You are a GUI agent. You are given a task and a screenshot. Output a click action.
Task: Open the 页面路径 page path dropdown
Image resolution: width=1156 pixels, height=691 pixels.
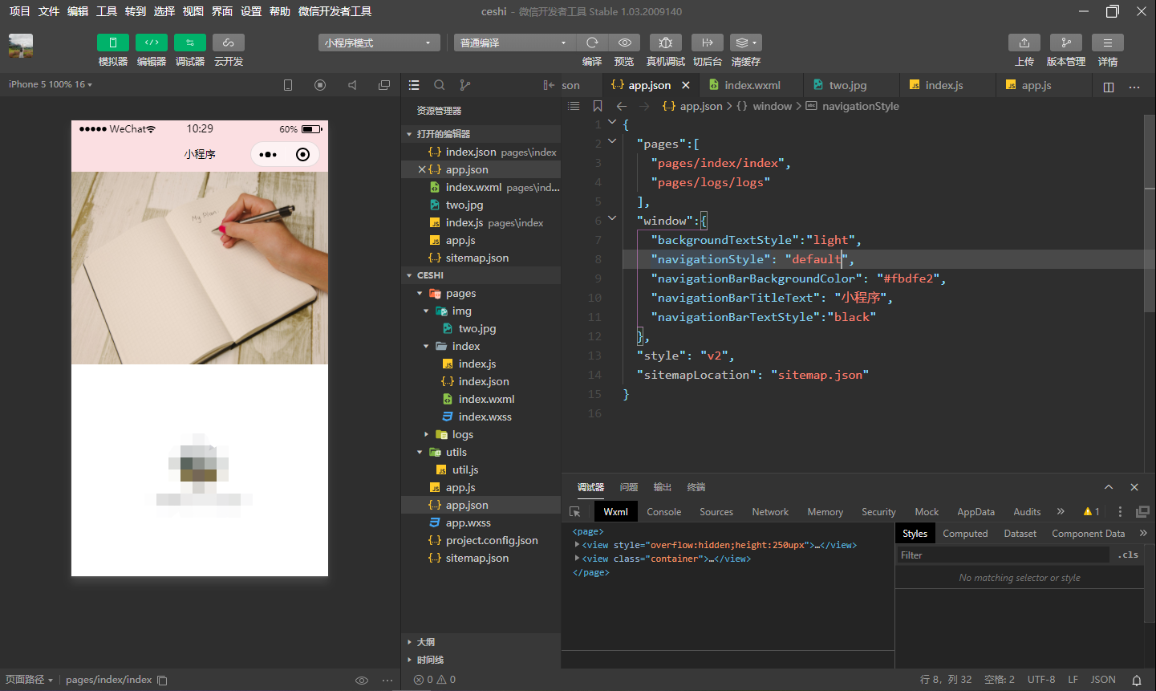29,680
